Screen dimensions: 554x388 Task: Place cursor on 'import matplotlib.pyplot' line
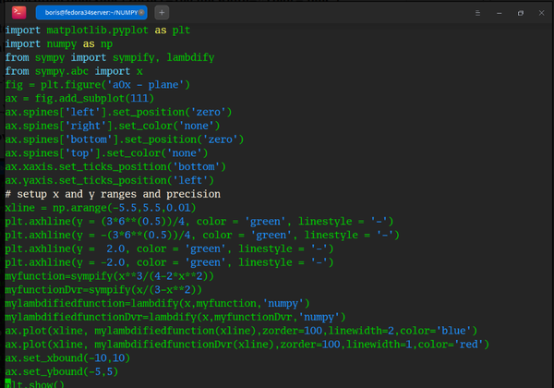point(98,30)
